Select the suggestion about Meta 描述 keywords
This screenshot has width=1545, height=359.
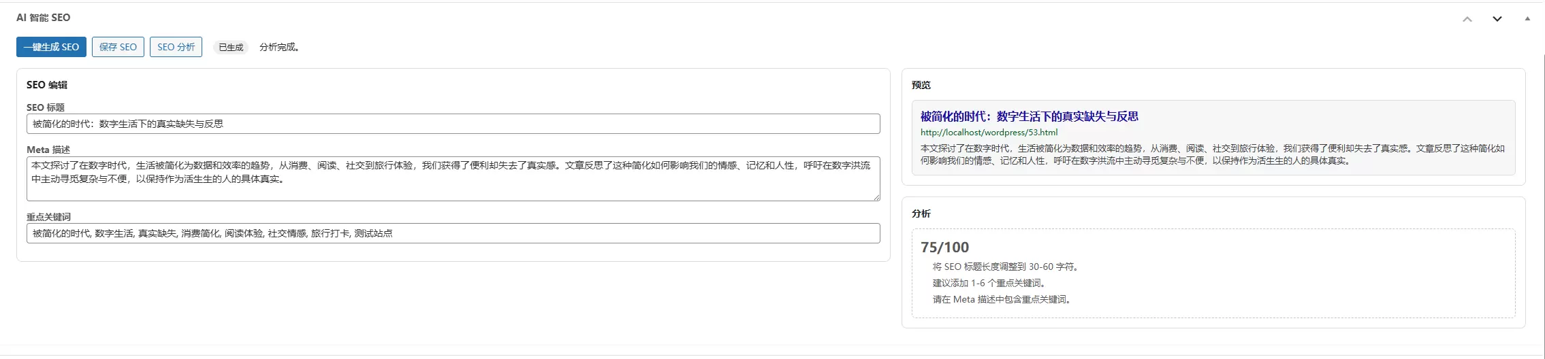tap(1002, 299)
